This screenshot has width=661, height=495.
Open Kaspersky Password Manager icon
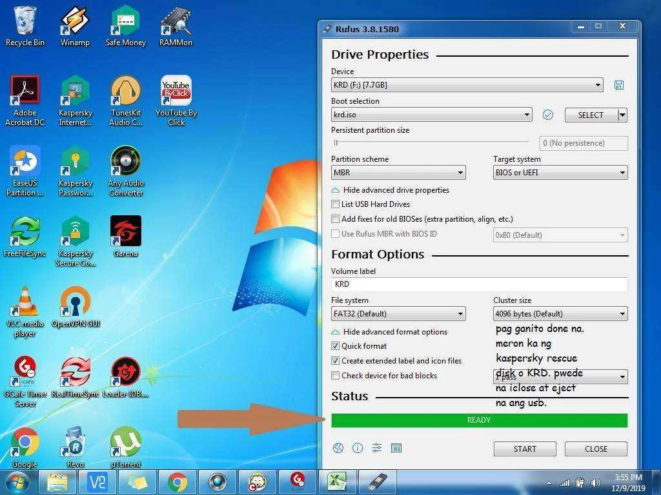coord(75,171)
